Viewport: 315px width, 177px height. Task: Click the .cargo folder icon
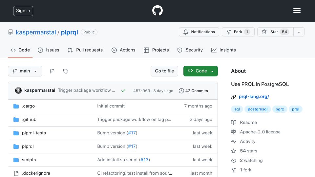pyautogui.click(x=16, y=106)
